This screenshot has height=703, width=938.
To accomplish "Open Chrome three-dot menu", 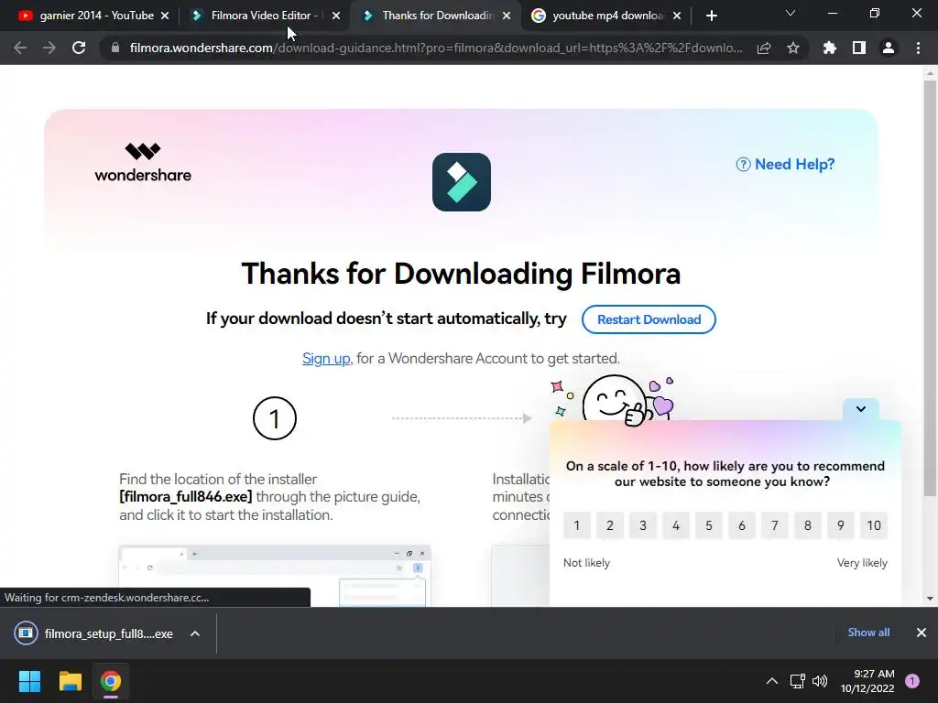I will [918, 48].
